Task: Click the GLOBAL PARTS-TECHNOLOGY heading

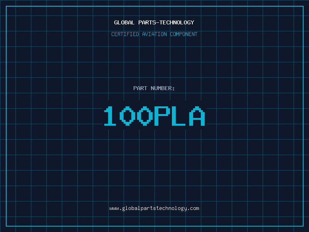Action: (154, 22)
